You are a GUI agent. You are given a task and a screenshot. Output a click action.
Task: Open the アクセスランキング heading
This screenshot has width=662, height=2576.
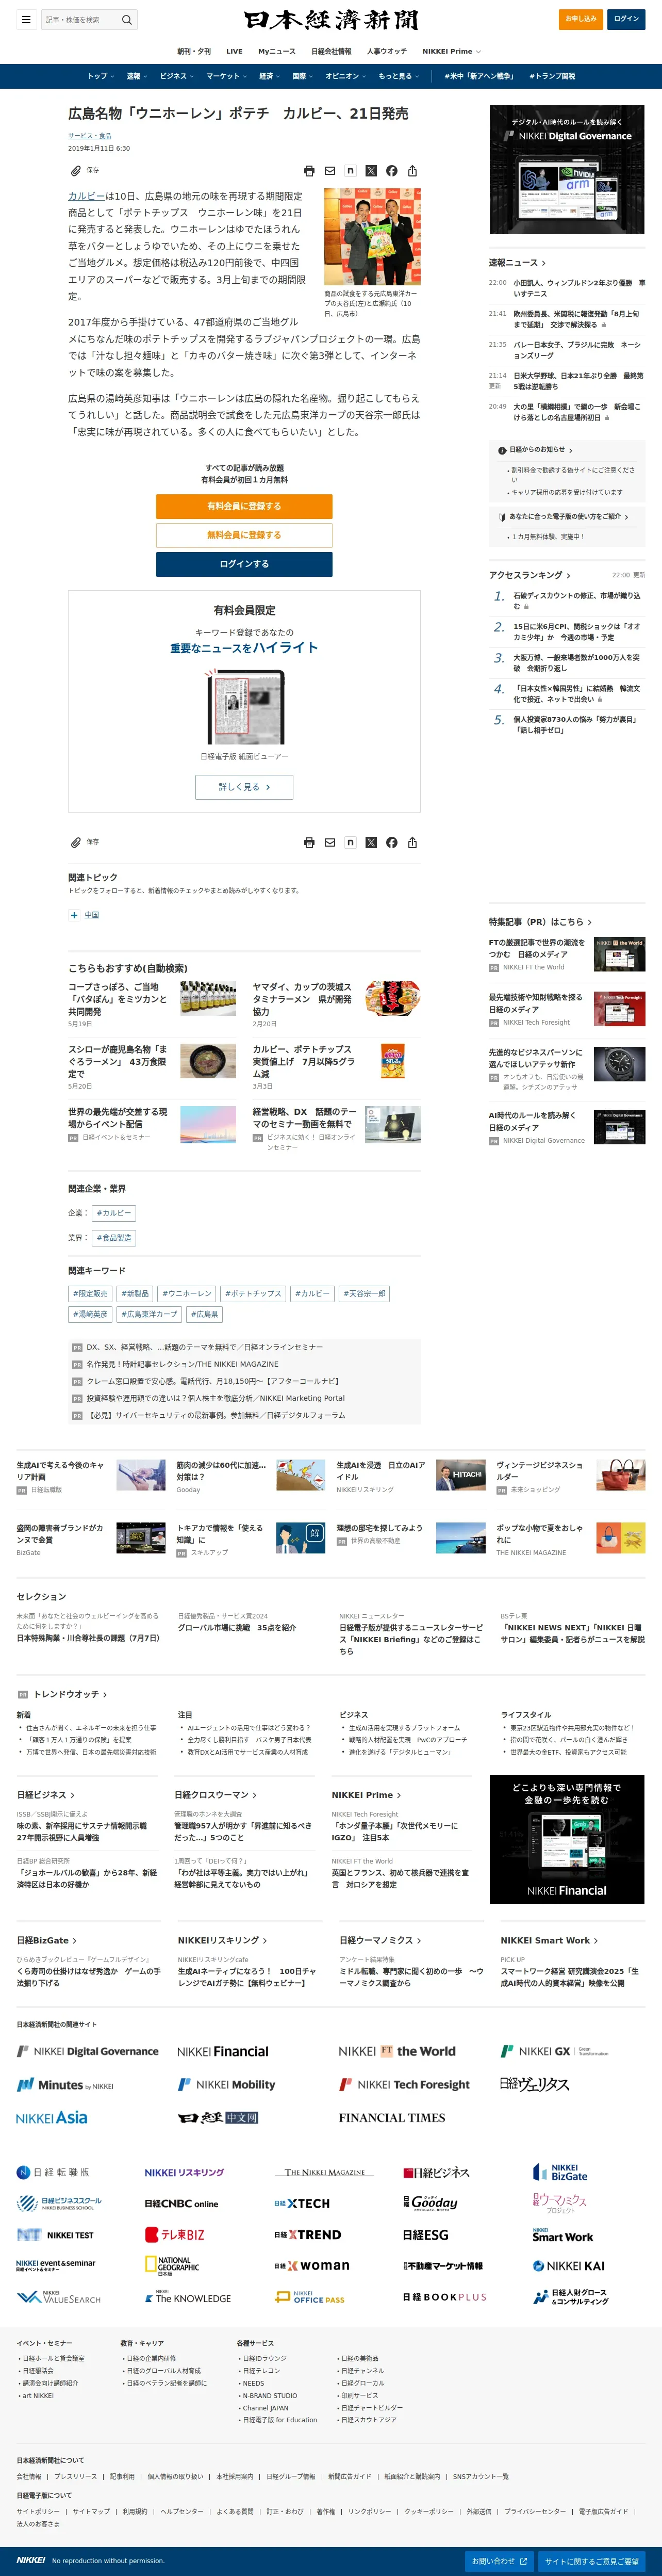coord(530,575)
